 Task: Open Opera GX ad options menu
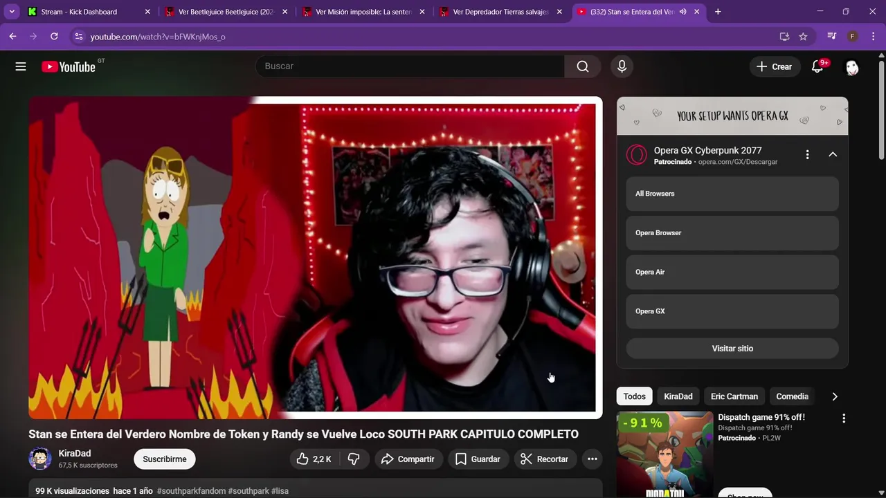coord(807,155)
